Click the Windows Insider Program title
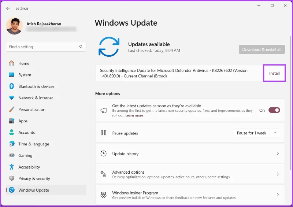293x207 pixels. 135,193
